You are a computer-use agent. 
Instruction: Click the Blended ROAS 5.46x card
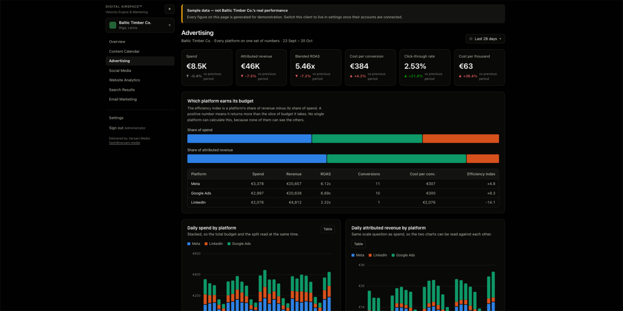pyautogui.click(x=316, y=68)
